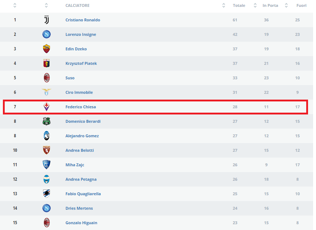Click the Sampdoria crest by Fabio Quagliarella
The width and height of the screenshot is (316, 230).
pyautogui.click(x=47, y=193)
